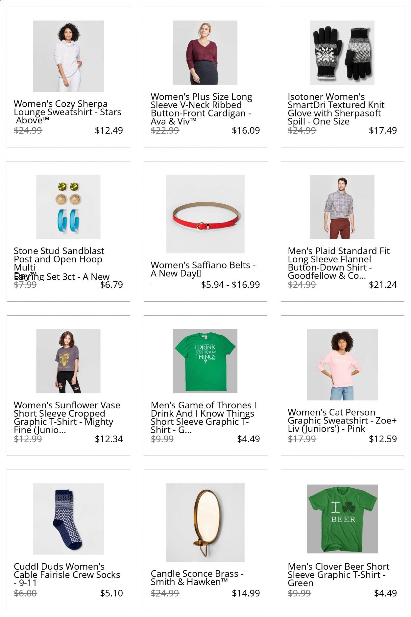Select the $21.24 flannel shirt sale price
This screenshot has height=617, width=411.
point(383,285)
